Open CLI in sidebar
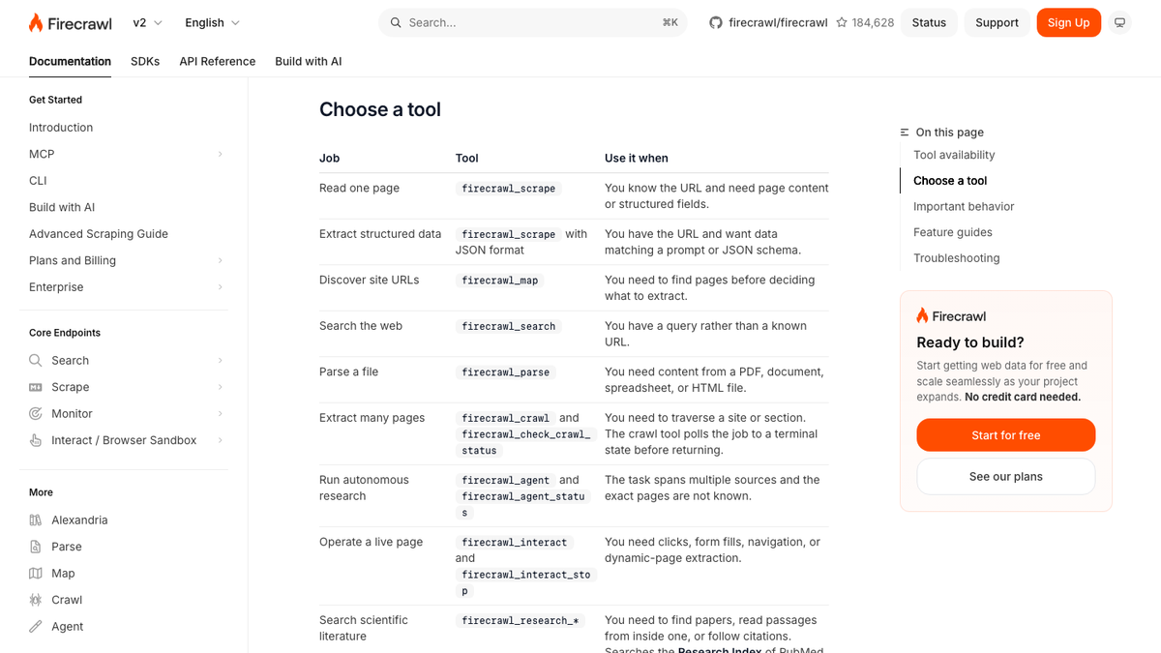The width and height of the screenshot is (1161, 653). (38, 181)
